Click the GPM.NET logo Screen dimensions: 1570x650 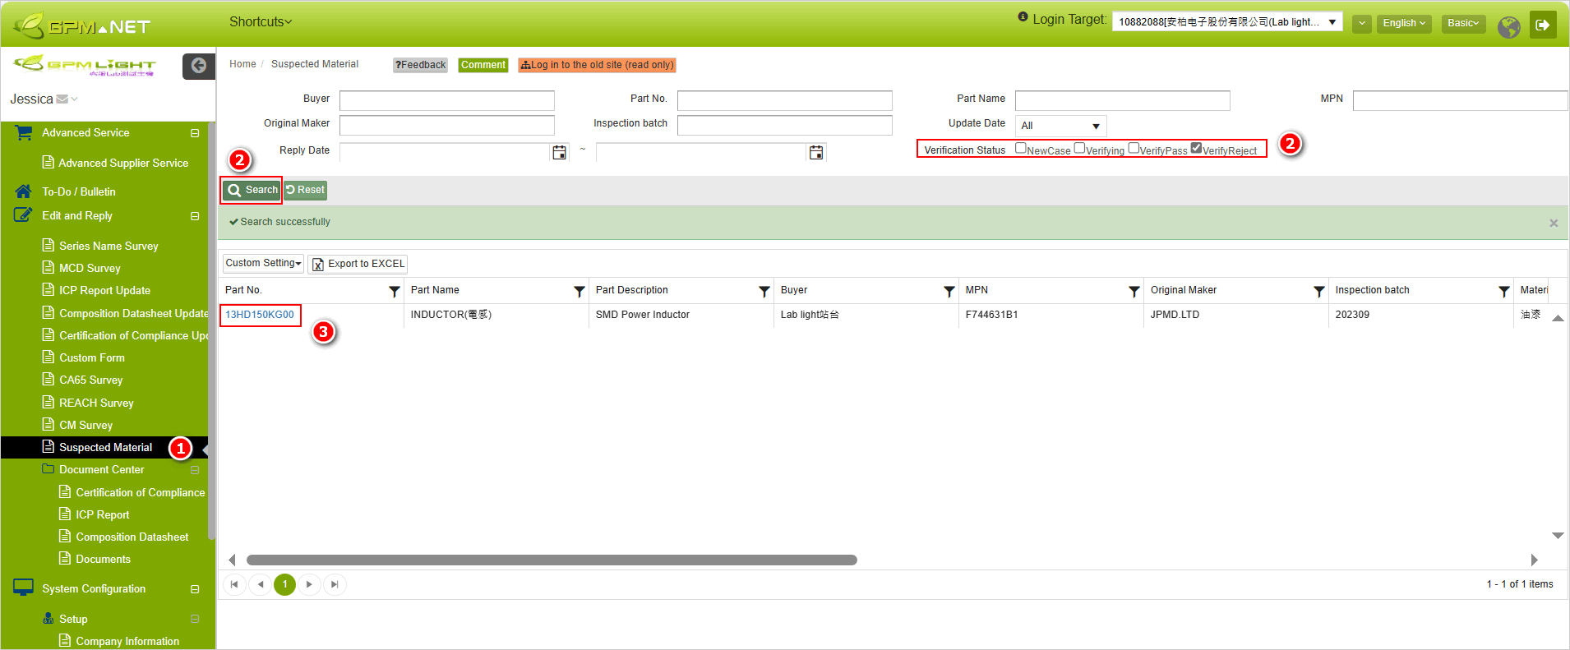pyautogui.click(x=82, y=25)
